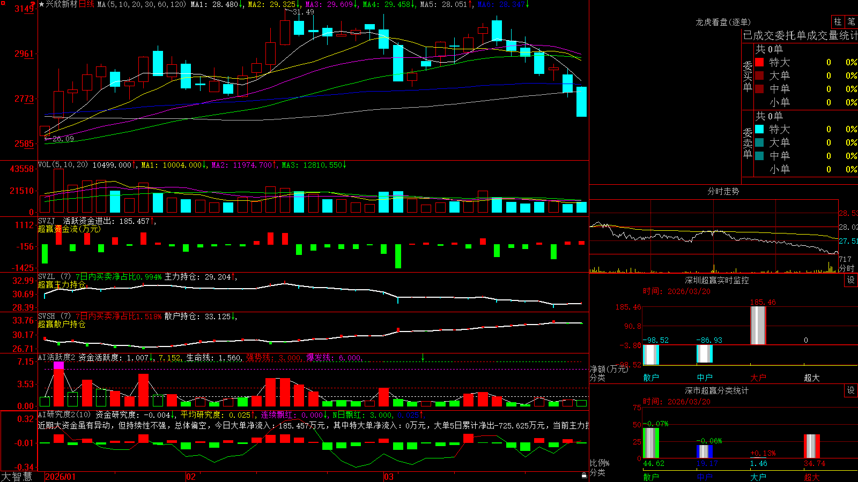
Task: Click the red question mark icon
Action: click(33, 4)
